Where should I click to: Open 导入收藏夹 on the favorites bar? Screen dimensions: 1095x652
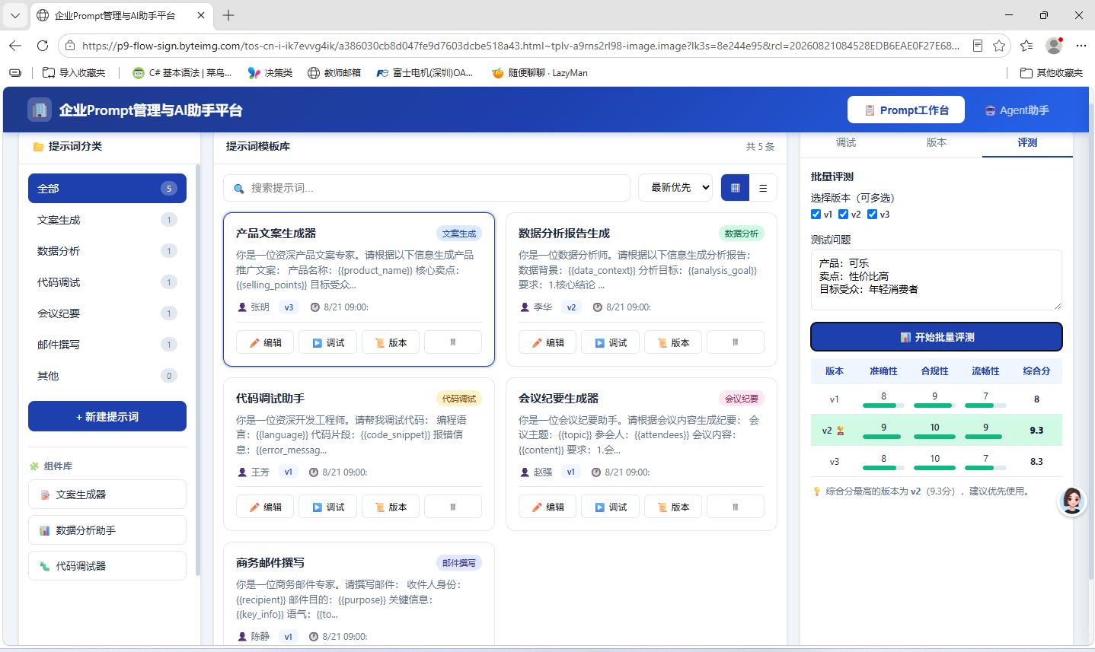(x=74, y=73)
